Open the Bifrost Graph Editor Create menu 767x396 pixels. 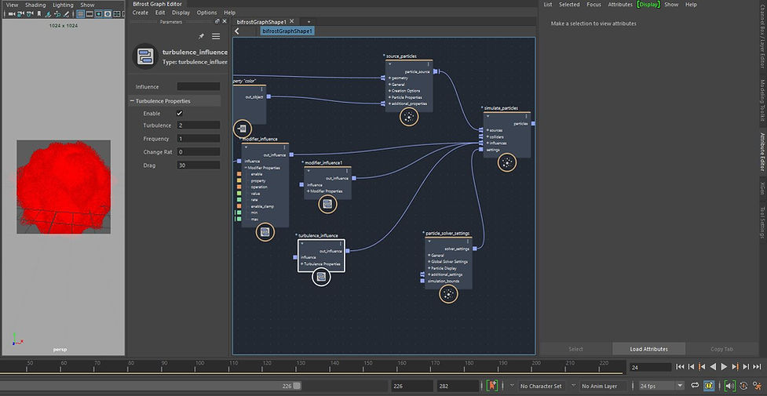point(141,13)
